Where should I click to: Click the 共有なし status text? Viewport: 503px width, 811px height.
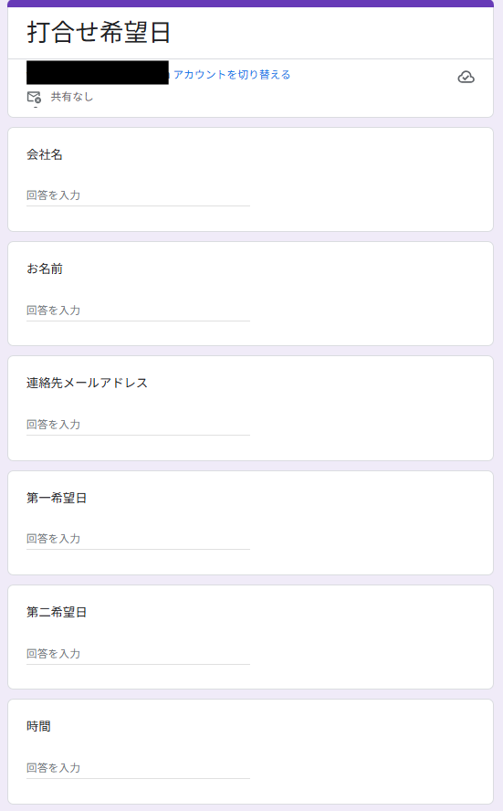tap(72, 97)
